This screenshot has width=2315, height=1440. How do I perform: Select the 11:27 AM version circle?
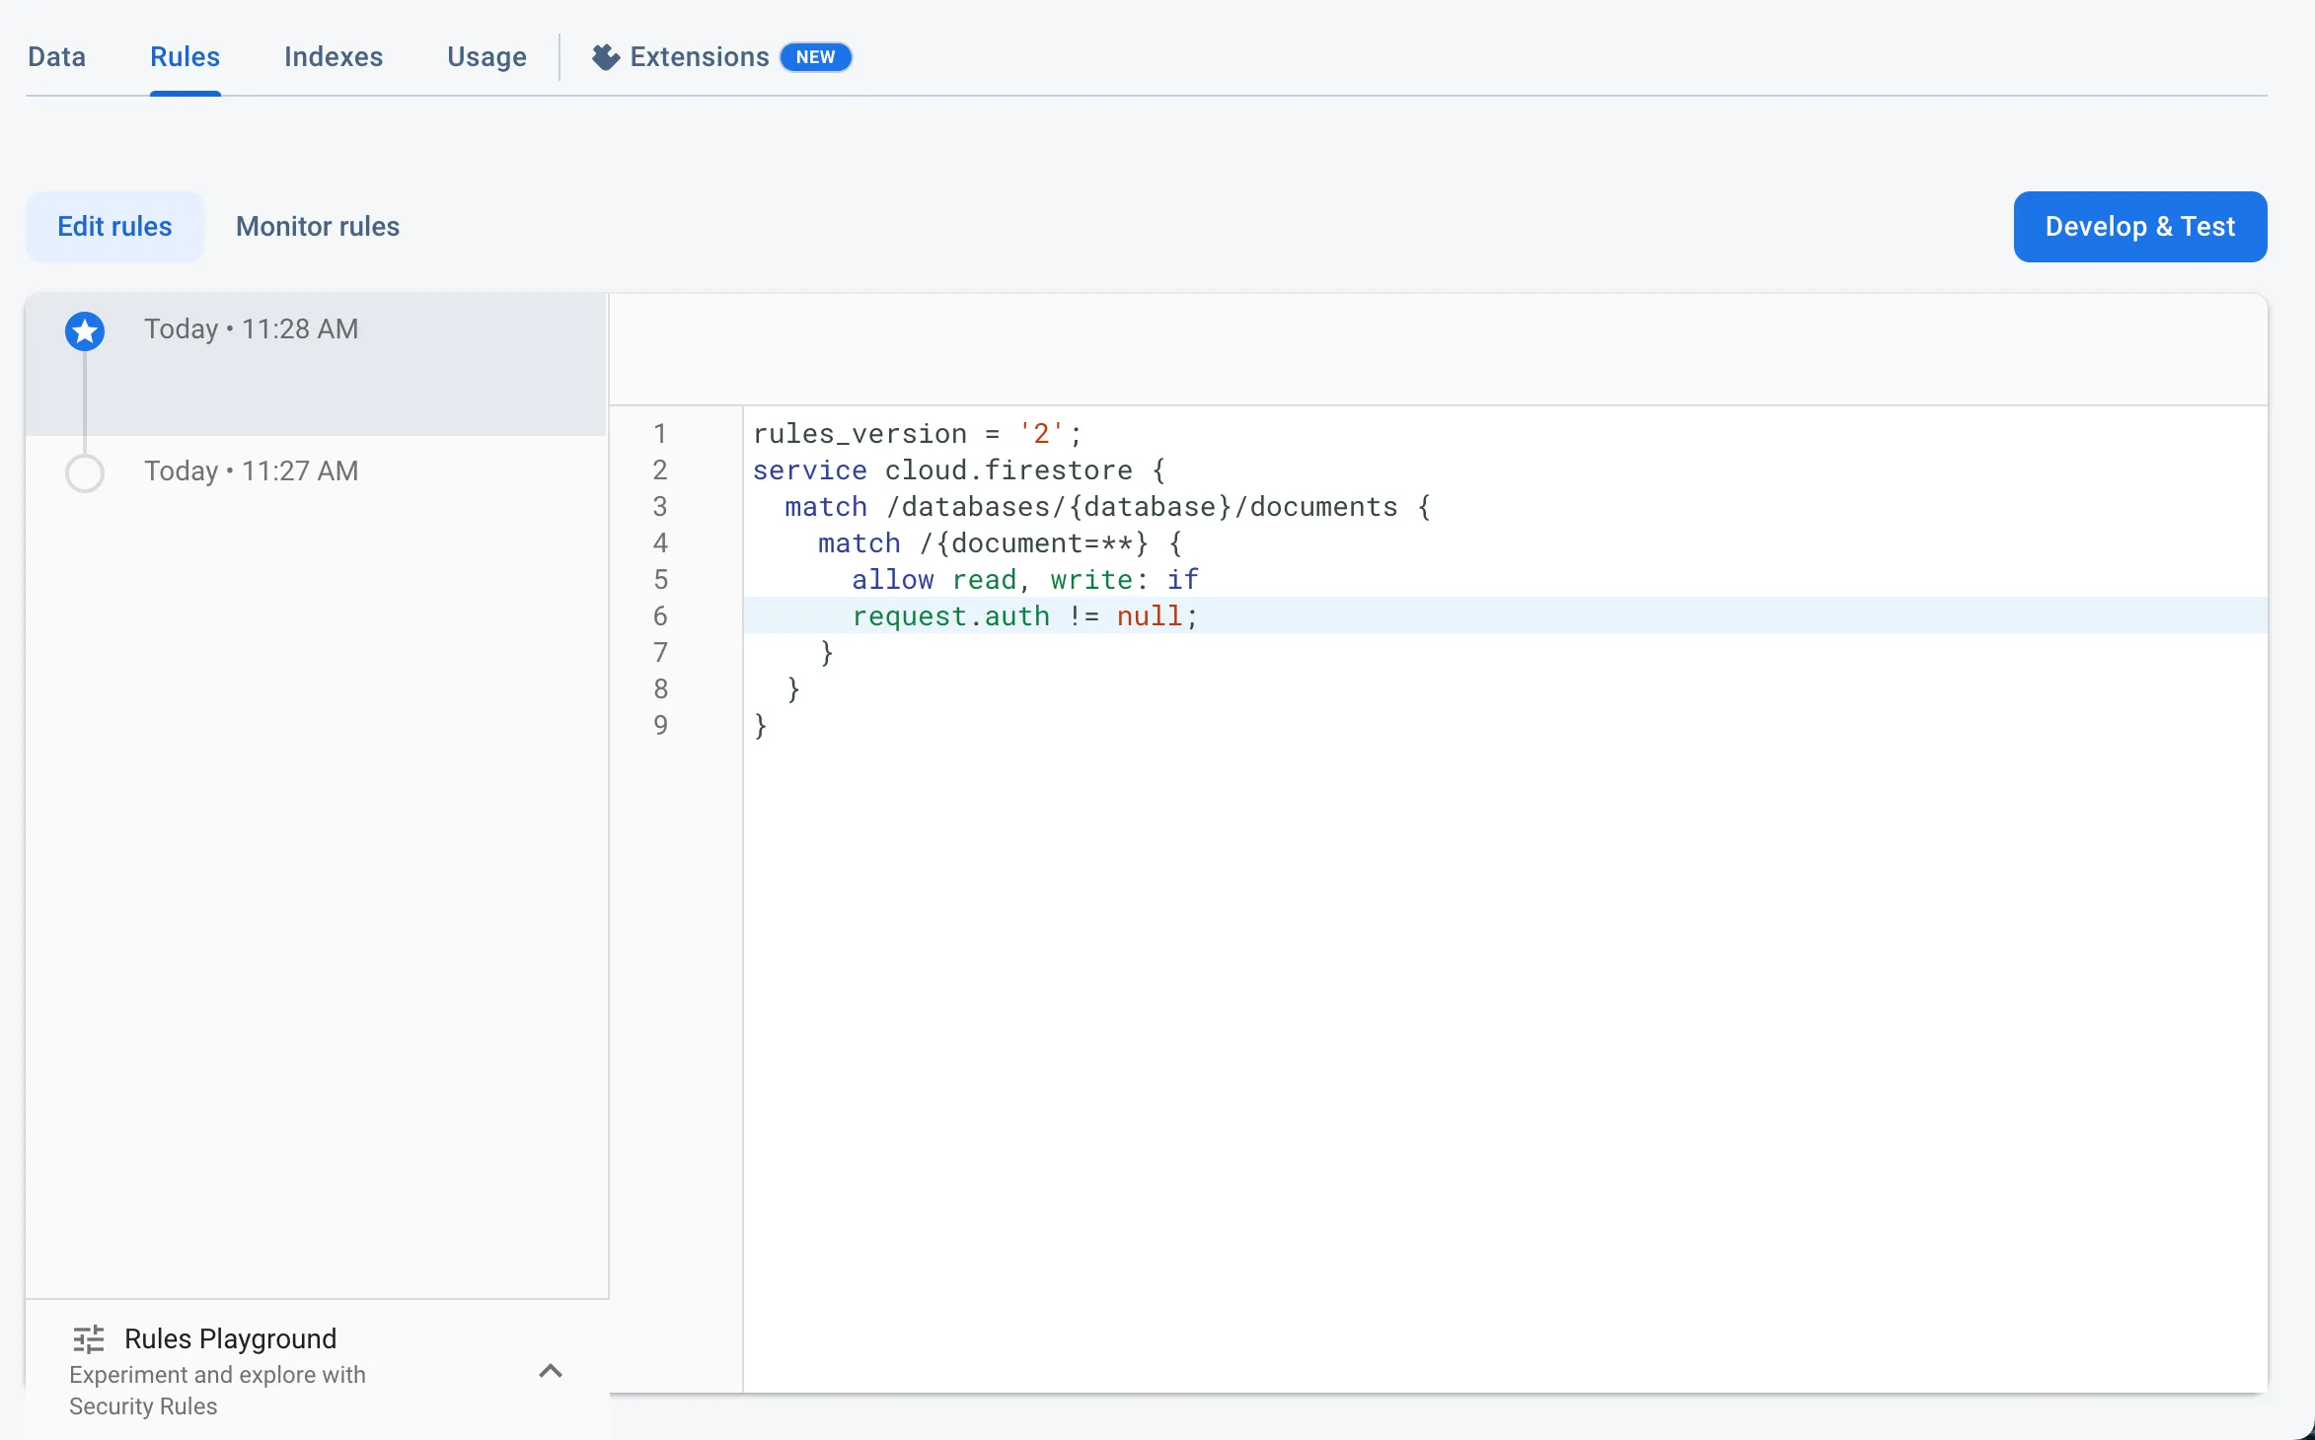(x=85, y=473)
